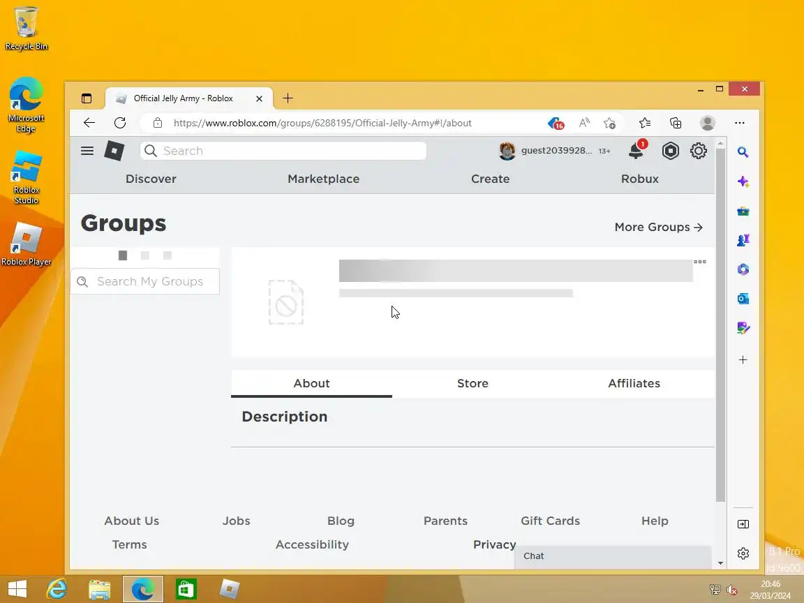
Task: Switch to the Affiliates tab
Action: tap(634, 384)
